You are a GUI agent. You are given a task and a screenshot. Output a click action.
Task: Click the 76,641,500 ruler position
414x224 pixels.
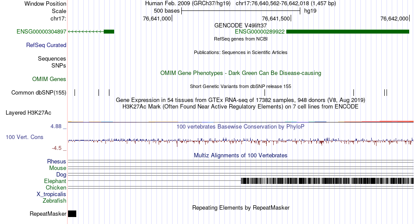tap(276, 18)
